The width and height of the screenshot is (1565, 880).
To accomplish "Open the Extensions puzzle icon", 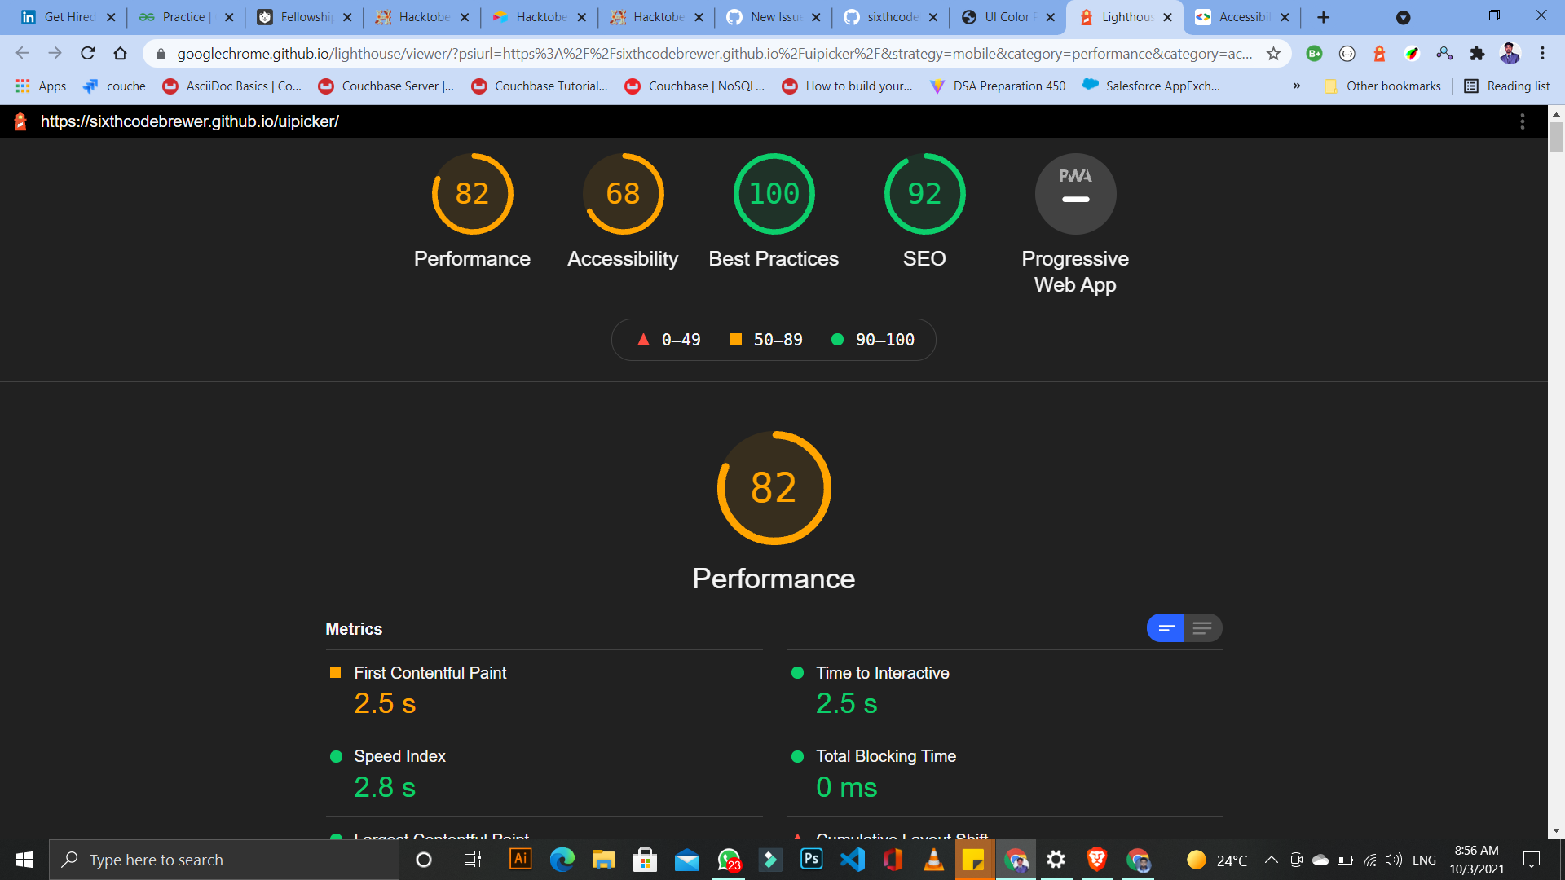I will (1477, 54).
